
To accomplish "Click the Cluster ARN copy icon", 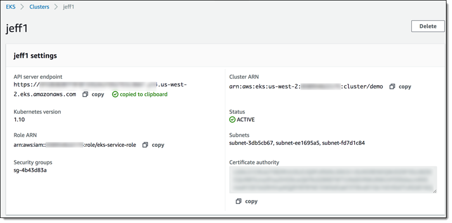I will tap(393, 87).
